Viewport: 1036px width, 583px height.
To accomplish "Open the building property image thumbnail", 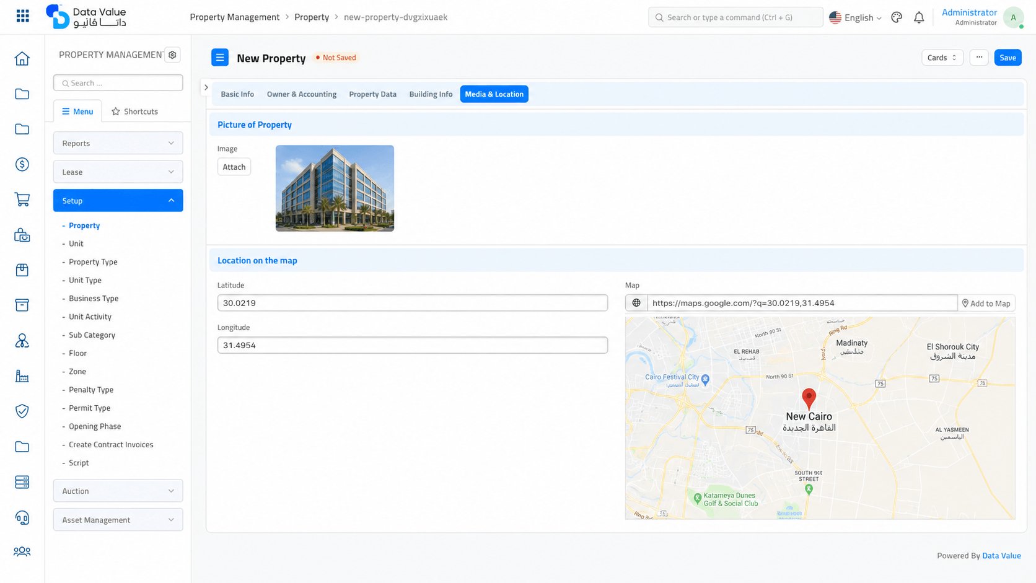I will click(335, 188).
